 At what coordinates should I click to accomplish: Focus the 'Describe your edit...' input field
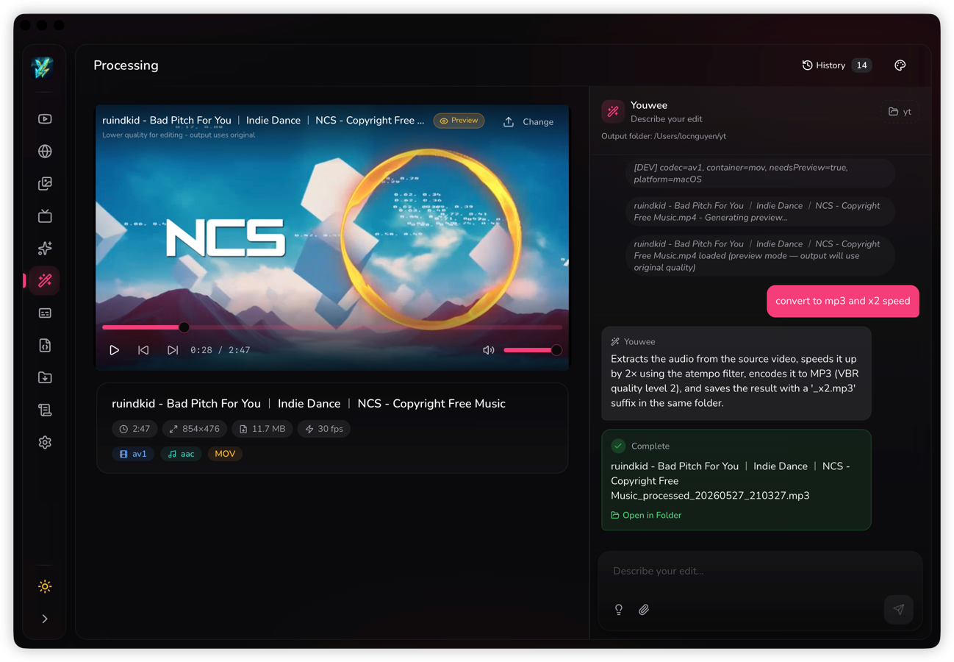click(x=760, y=571)
